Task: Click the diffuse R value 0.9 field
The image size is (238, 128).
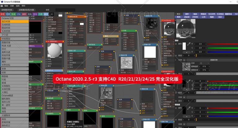Action: [201, 44]
